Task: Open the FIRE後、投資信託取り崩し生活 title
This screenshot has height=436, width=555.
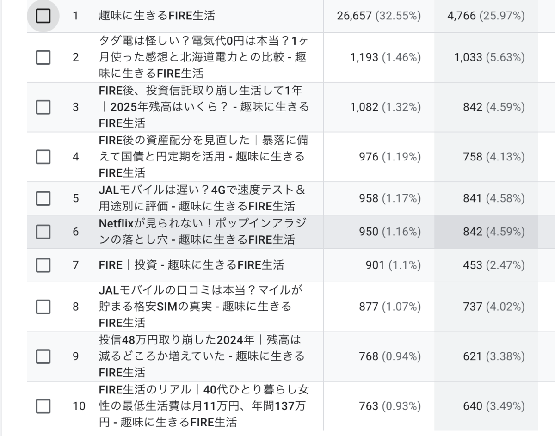Action: [203, 107]
